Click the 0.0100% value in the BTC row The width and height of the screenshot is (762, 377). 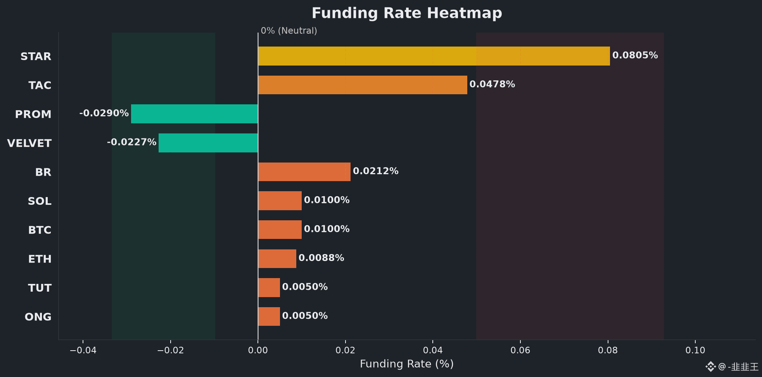click(x=327, y=229)
